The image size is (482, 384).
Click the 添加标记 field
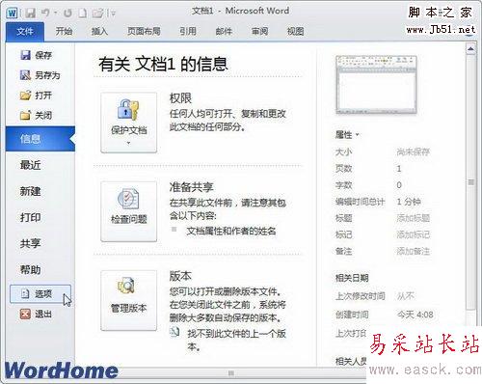pos(414,234)
